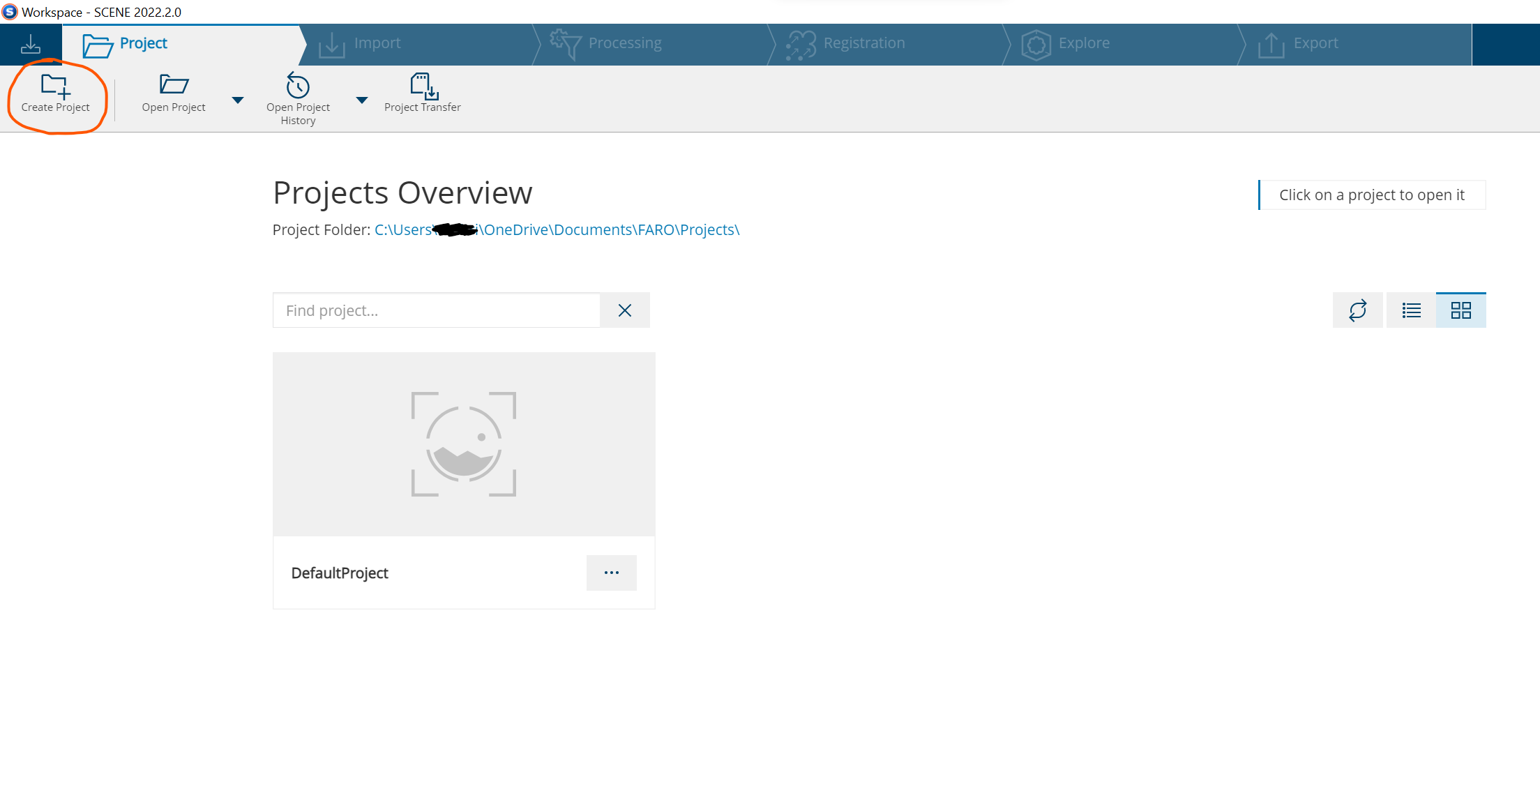Open the Project History clock icon
Viewport: 1540px width, 786px height.
pos(298,86)
